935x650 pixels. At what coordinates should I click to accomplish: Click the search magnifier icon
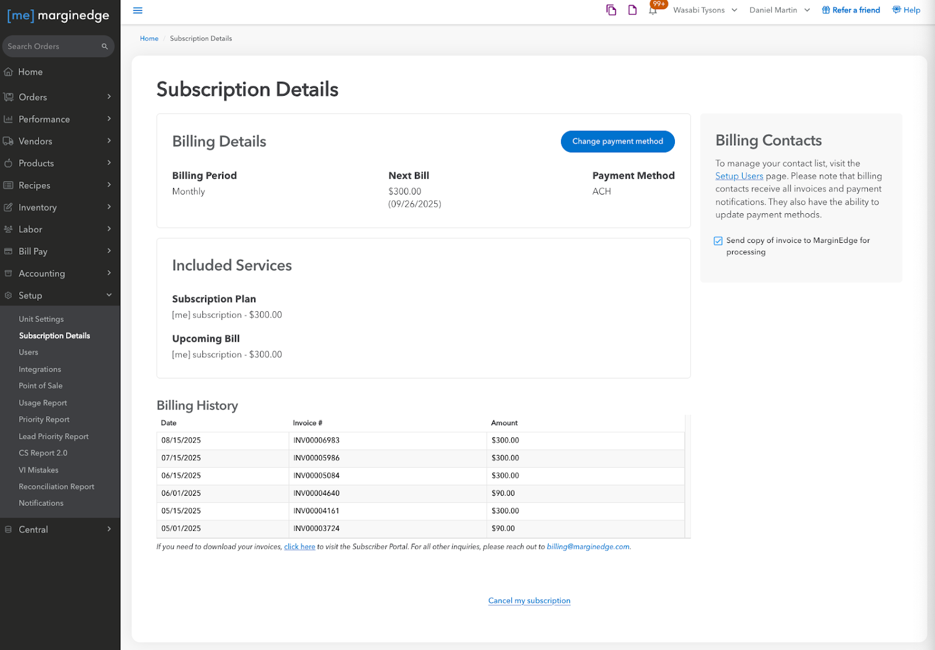point(105,47)
